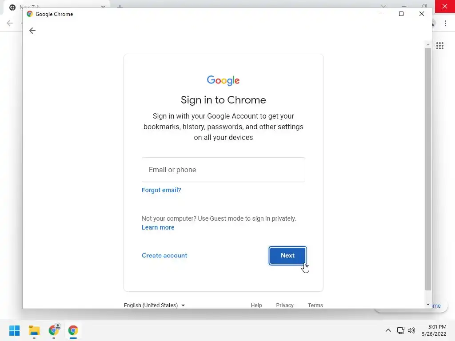This screenshot has height=341, width=455.
Task: Click the Forgot email? link
Action: (161, 190)
